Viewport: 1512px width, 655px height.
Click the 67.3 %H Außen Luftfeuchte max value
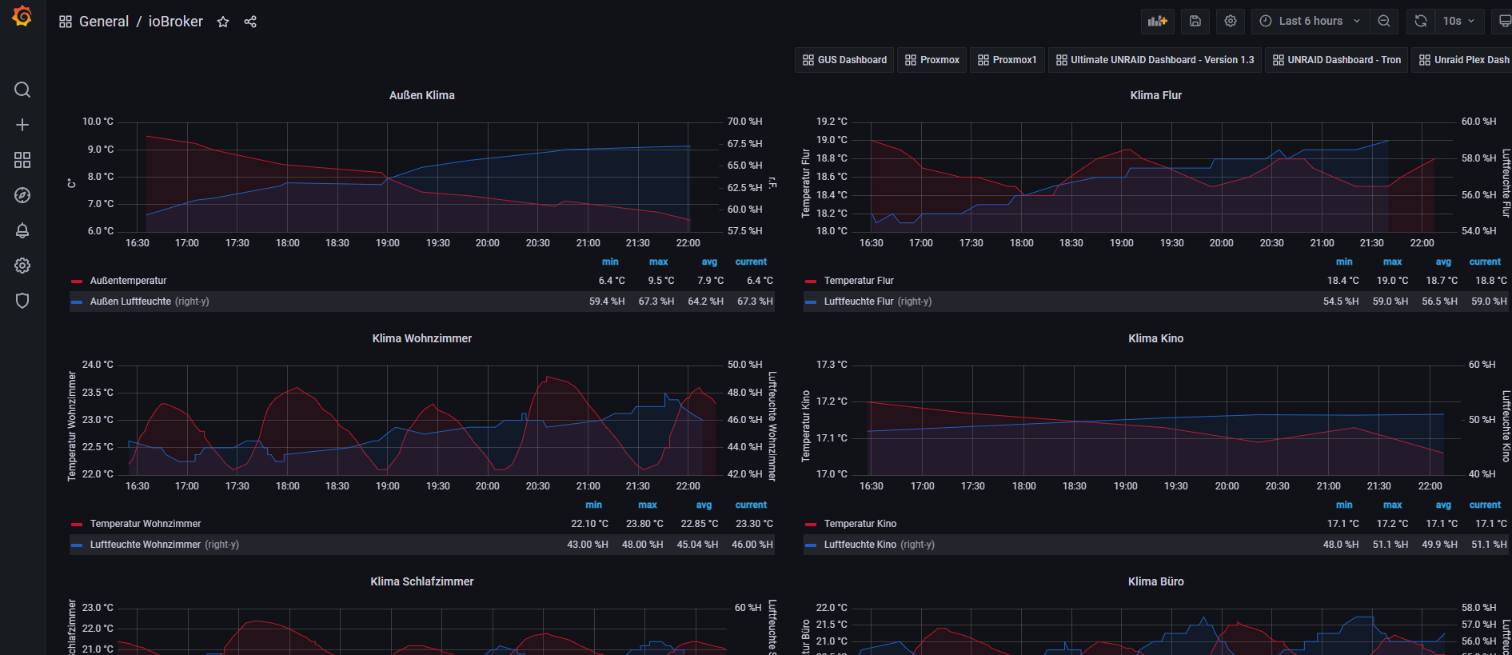click(656, 302)
